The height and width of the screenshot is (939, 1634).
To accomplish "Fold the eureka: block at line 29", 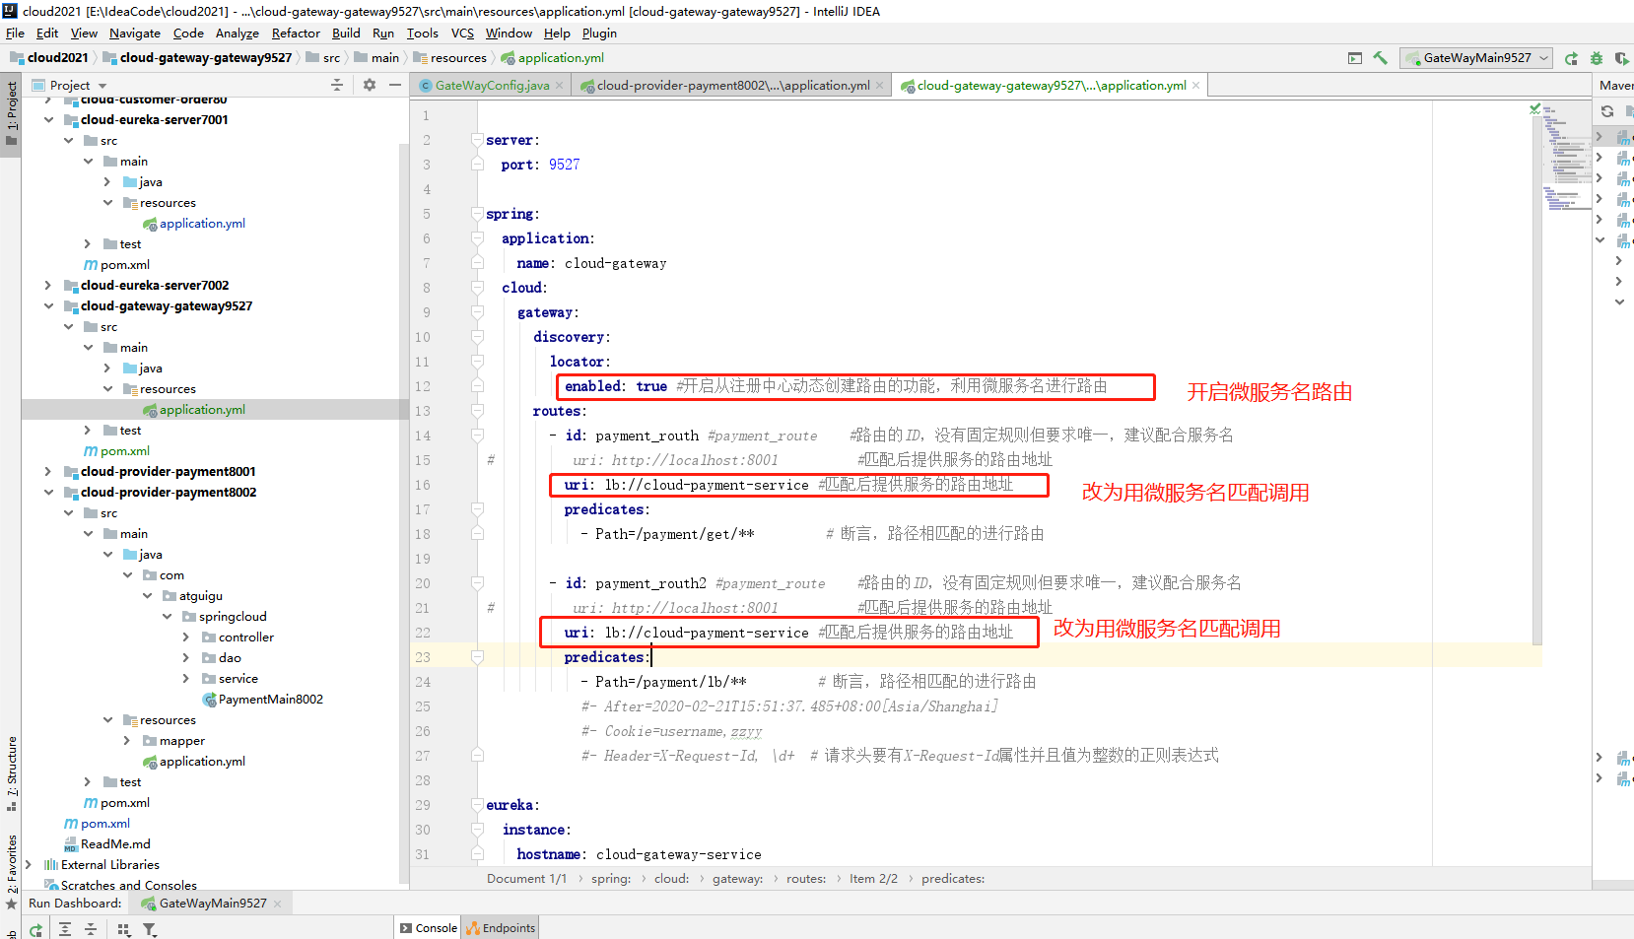I will [477, 805].
